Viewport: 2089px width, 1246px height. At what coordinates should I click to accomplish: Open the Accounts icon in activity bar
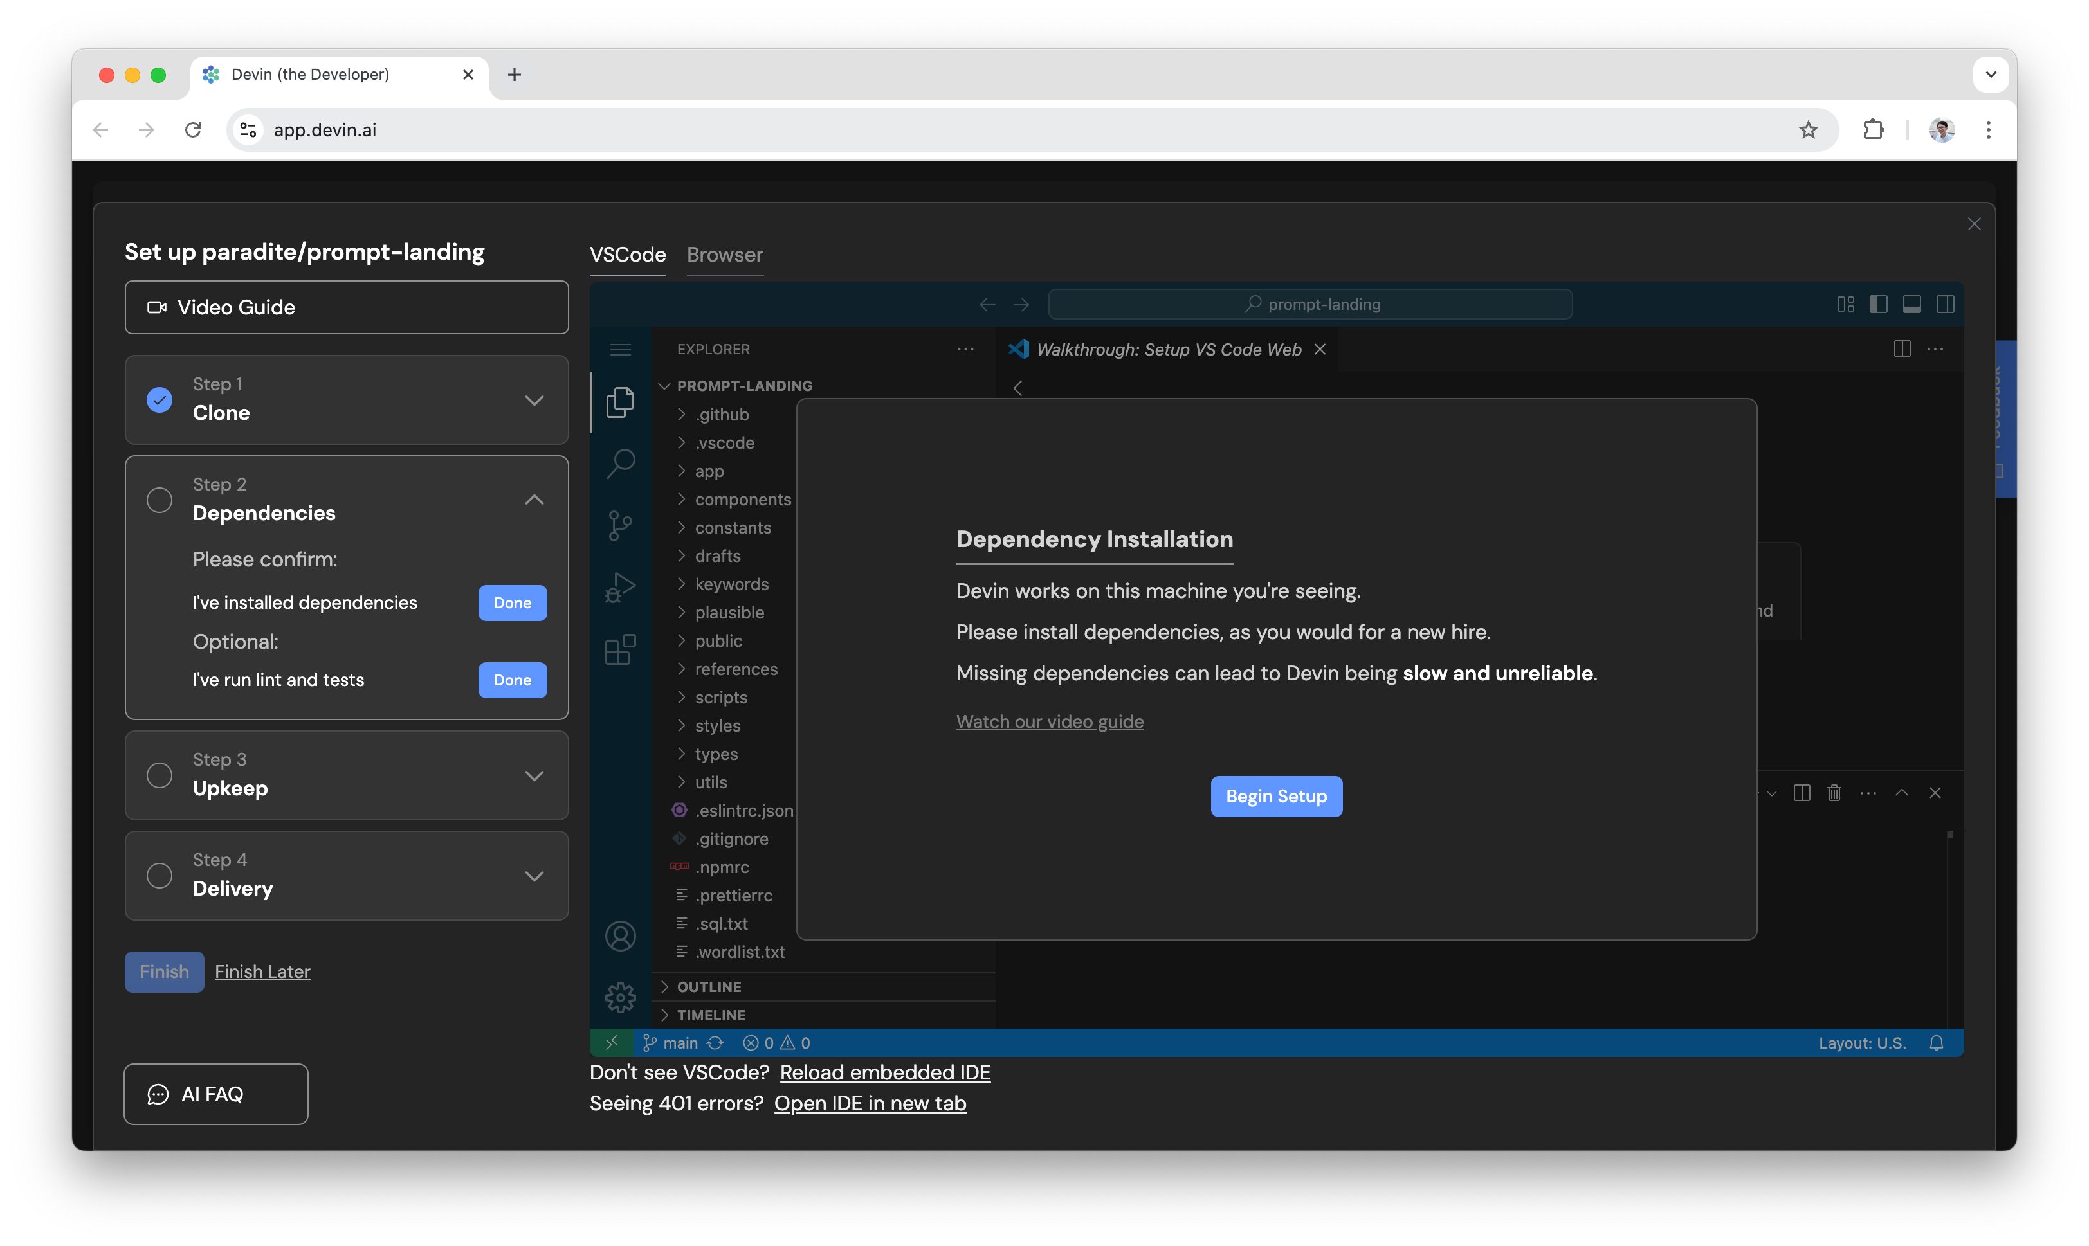point(620,935)
